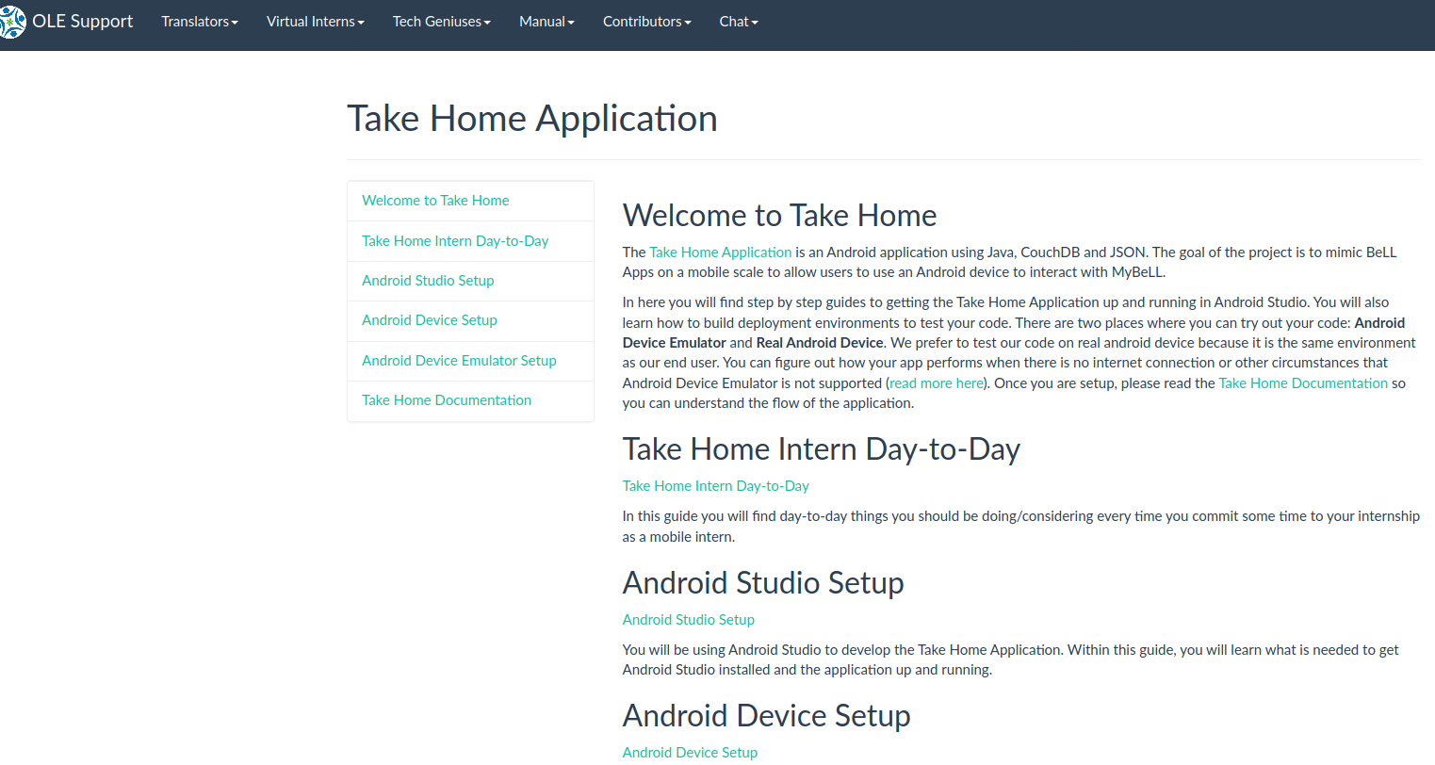Open the Chat dropdown menu
Image resolution: width=1435 pixels, height=765 pixels.
pyautogui.click(x=739, y=22)
